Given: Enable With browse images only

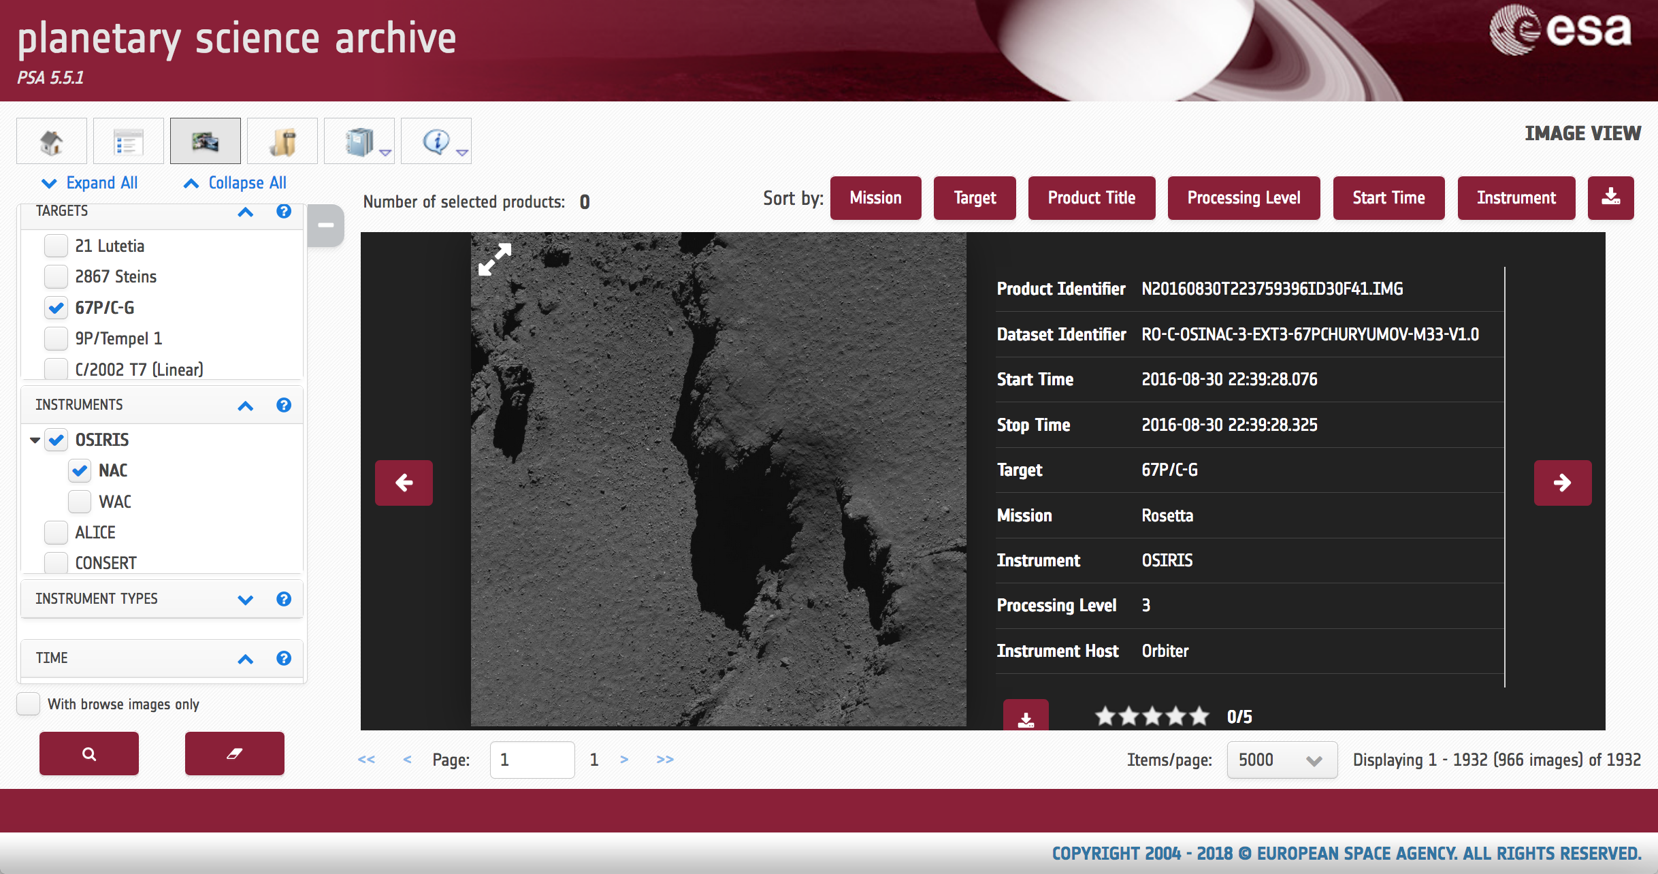Looking at the screenshot, I should coord(29,704).
